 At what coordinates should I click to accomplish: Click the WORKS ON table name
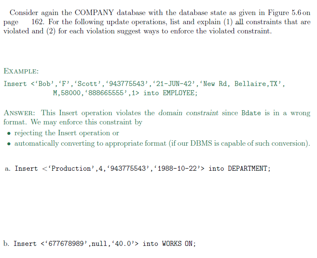click(178, 244)
